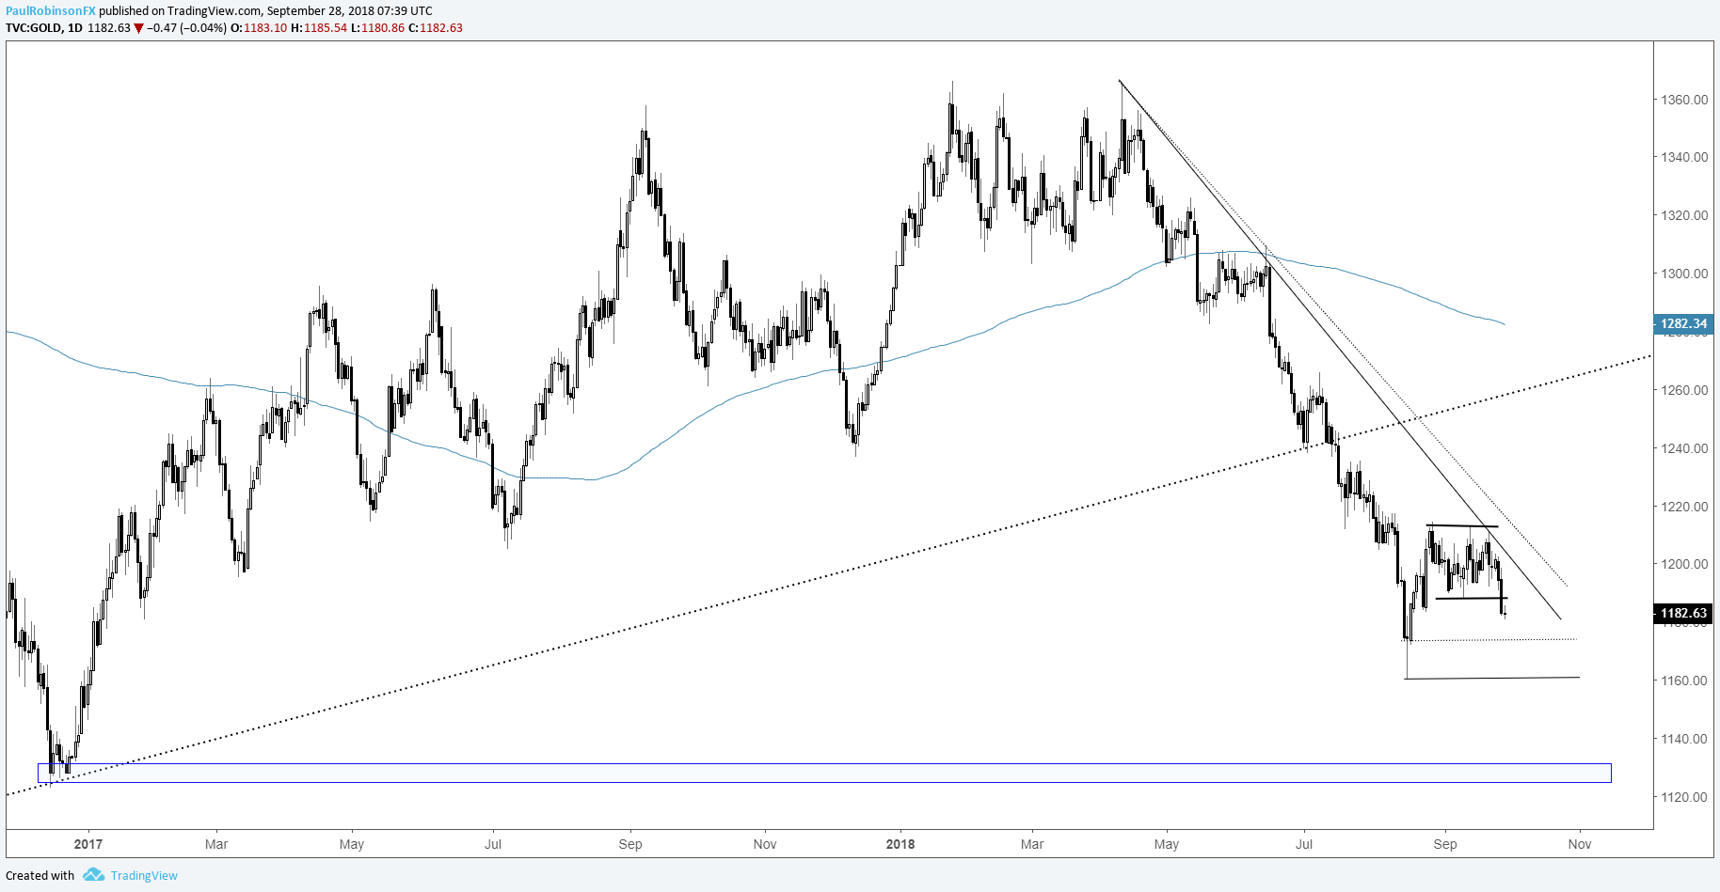Click the Nov 2018 time axis label
Viewport: 1720px width, 892px height.
(x=1580, y=844)
